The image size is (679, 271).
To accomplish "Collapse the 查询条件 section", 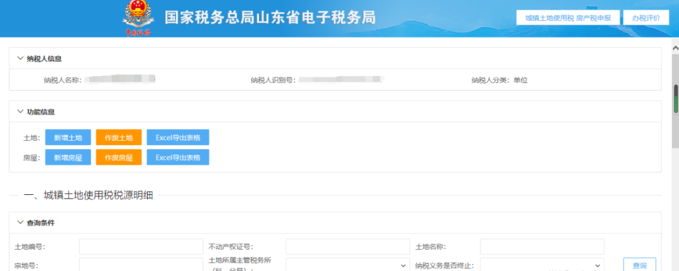I will [20, 223].
